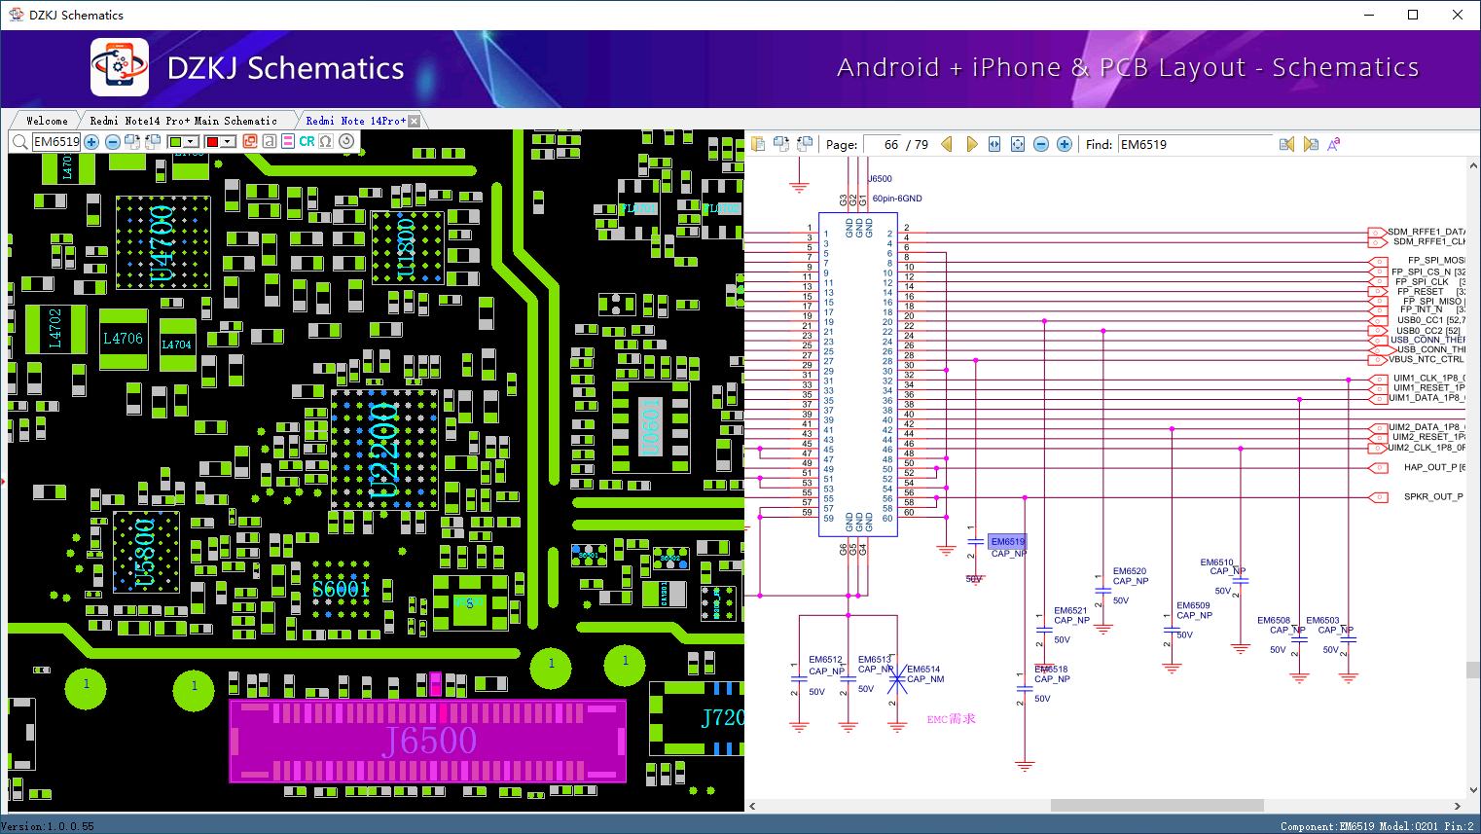The width and height of the screenshot is (1481, 834).
Task: Go to the previous schematic page
Action: 946,144
